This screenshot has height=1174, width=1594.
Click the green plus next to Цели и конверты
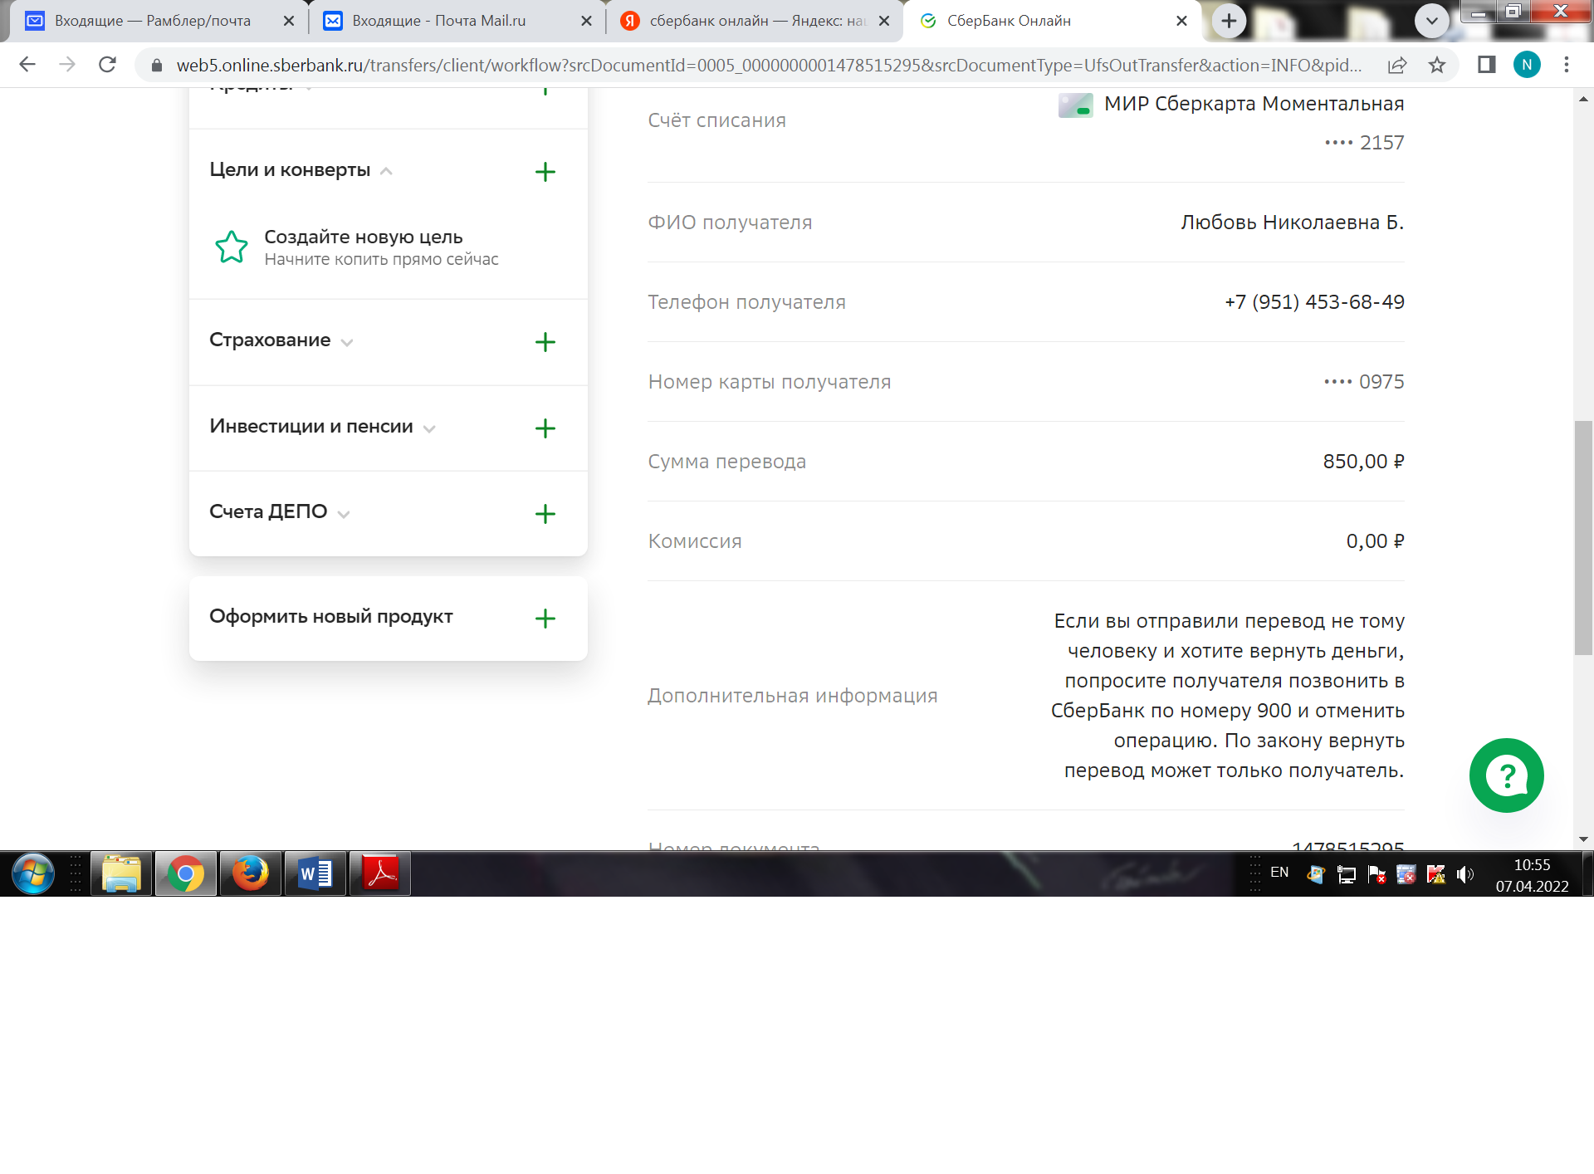pyautogui.click(x=545, y=172)
